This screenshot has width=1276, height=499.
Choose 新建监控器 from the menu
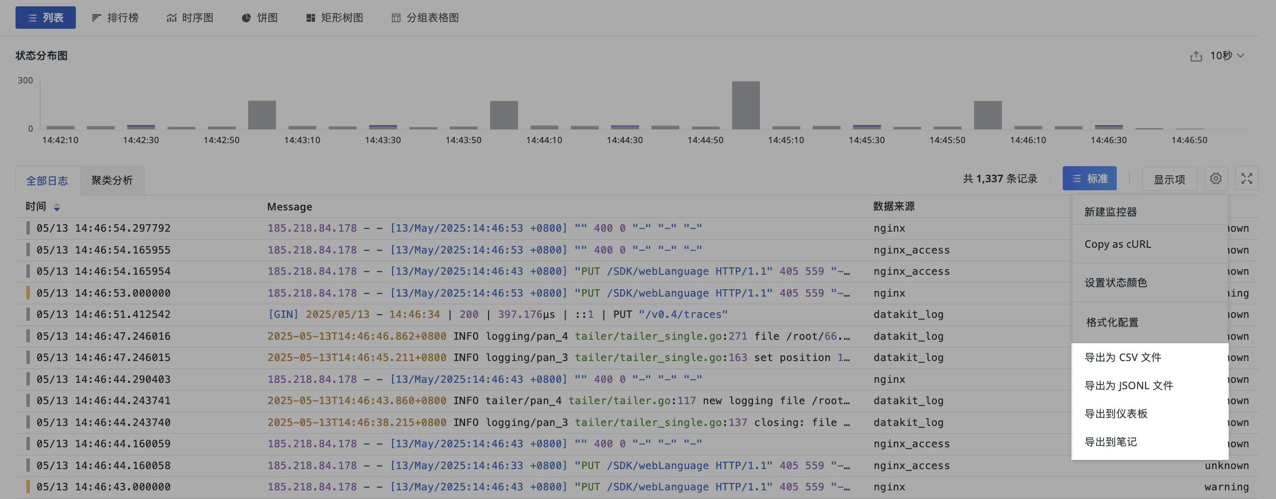click(x=1150, y=212)
